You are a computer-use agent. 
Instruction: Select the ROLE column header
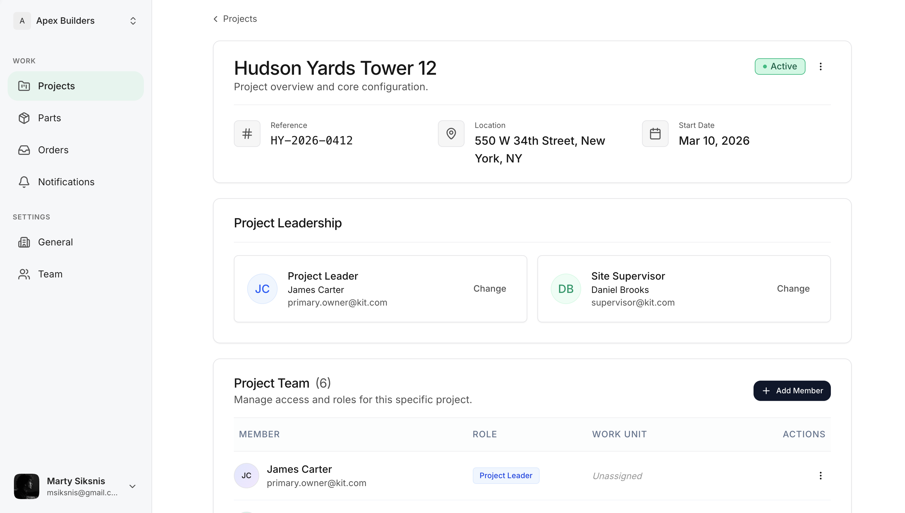tap(485, 434)
